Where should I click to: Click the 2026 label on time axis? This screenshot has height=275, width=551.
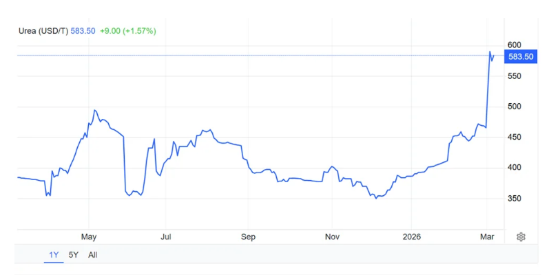click(x=411, y=237)
